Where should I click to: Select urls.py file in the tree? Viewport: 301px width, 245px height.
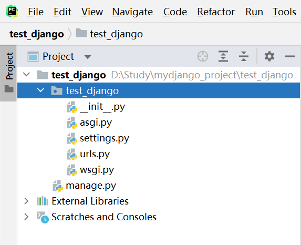tap(95, 154)
